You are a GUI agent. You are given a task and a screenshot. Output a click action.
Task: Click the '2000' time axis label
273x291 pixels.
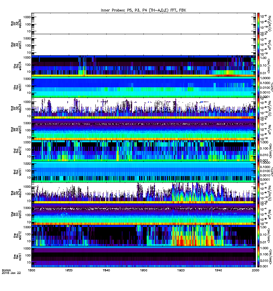[256, 270]
